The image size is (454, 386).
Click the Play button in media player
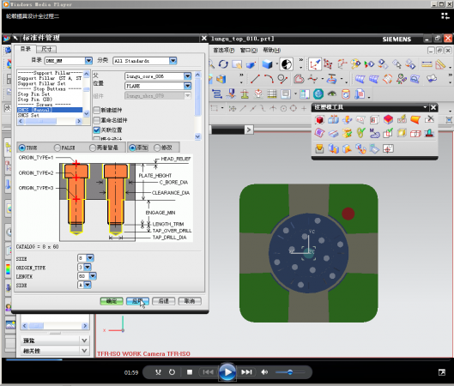227,372
